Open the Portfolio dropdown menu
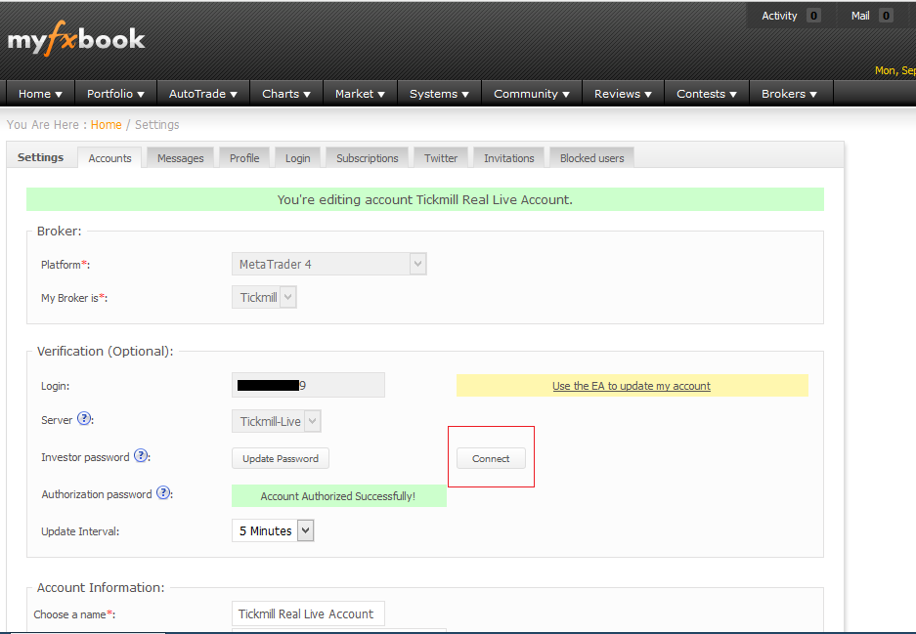This screenshot has width=916, height=634. tap(115, 94)
